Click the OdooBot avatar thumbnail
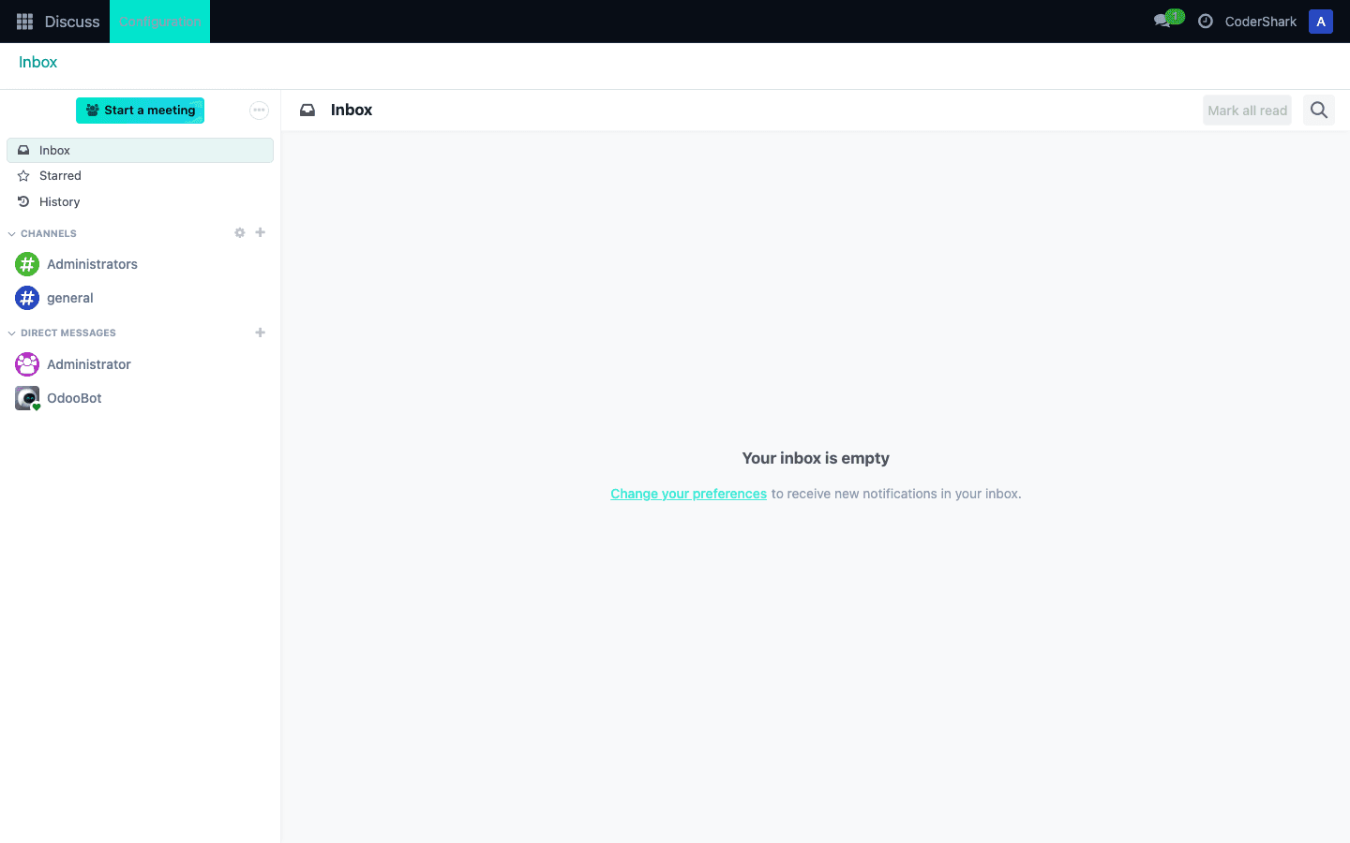 point(27,398)
